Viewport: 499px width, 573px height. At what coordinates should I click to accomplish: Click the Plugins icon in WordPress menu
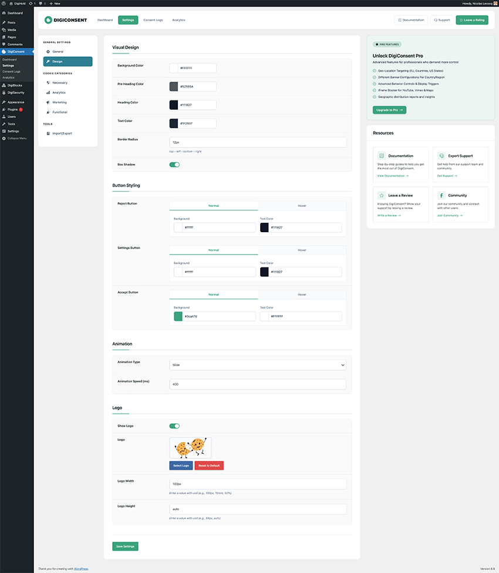pyautogui.click(x=4, y=109)
